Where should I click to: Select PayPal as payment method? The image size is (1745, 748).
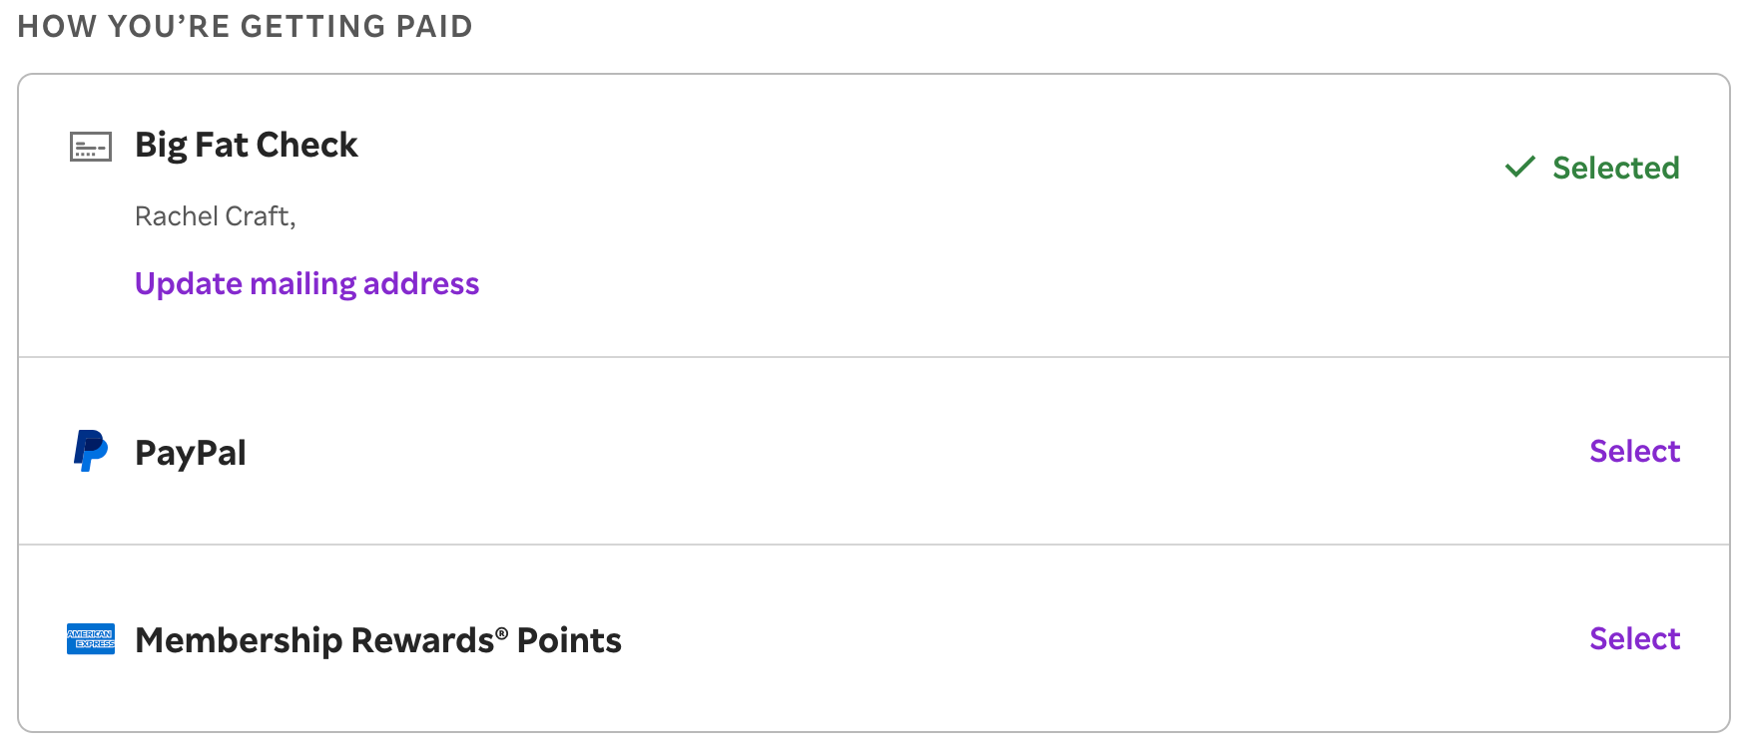(1634, 451)
